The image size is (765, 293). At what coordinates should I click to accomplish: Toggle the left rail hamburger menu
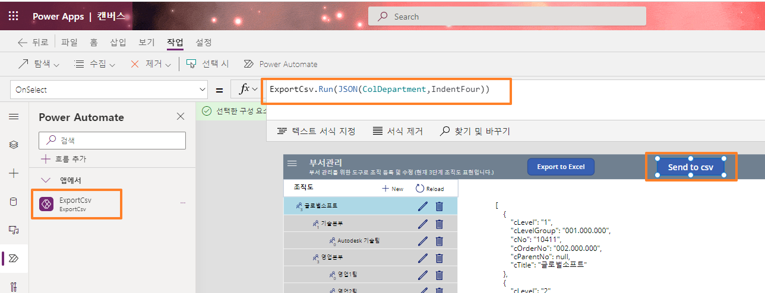tap(13, 117)
